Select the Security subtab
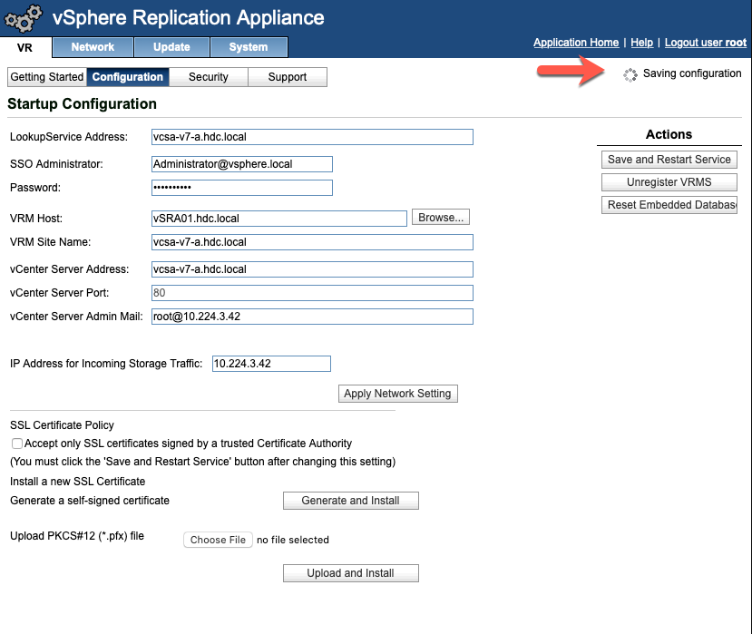Image resolution: width=752 pixels, height=634 pixels. tap(208, 77)
